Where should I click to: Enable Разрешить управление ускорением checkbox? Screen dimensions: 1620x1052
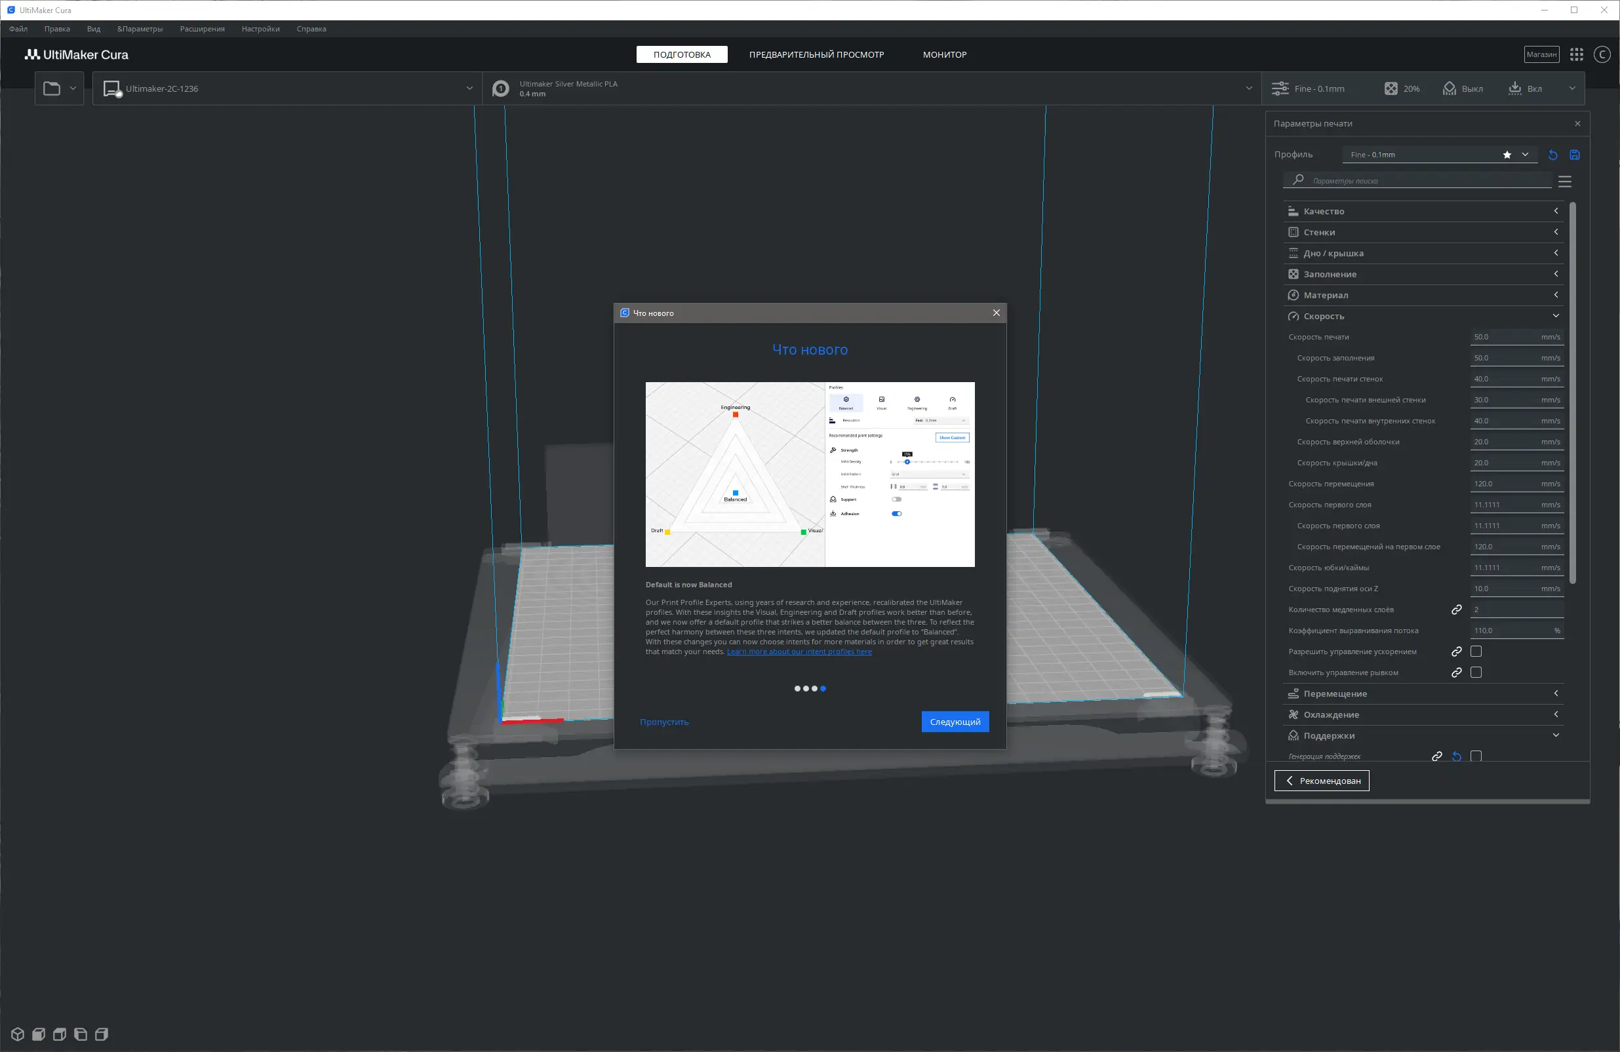1476,652
